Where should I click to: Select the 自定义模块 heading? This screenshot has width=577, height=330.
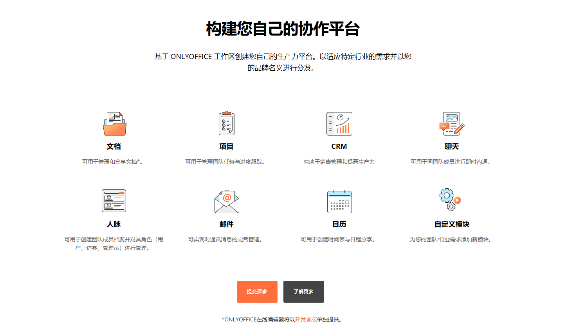452,224
